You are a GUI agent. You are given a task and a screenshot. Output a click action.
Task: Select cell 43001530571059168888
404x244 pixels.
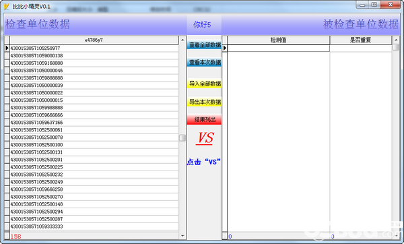click(x=94, y=63)
